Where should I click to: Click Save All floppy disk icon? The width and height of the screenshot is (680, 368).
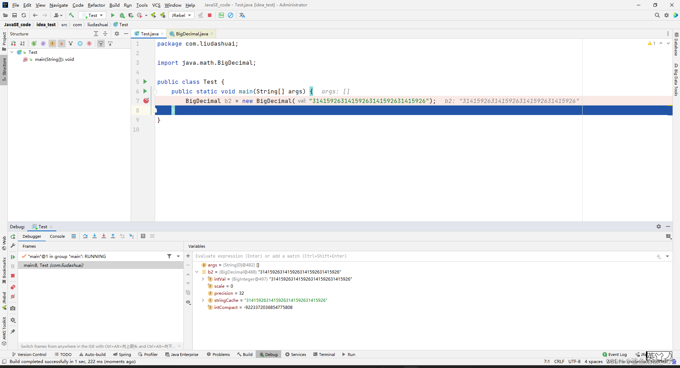pyautogui.click(x=15, y=15)
